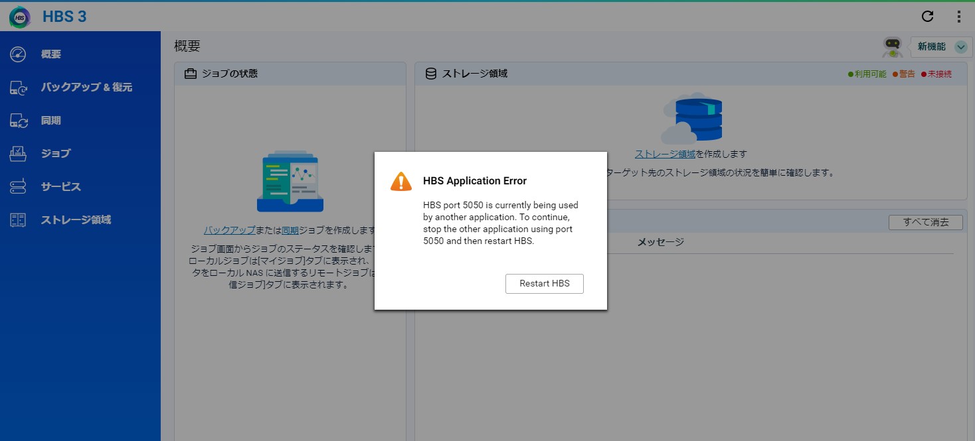Click the Restart HBS button
Screen dimensions: 975x441
pos(545,283)
